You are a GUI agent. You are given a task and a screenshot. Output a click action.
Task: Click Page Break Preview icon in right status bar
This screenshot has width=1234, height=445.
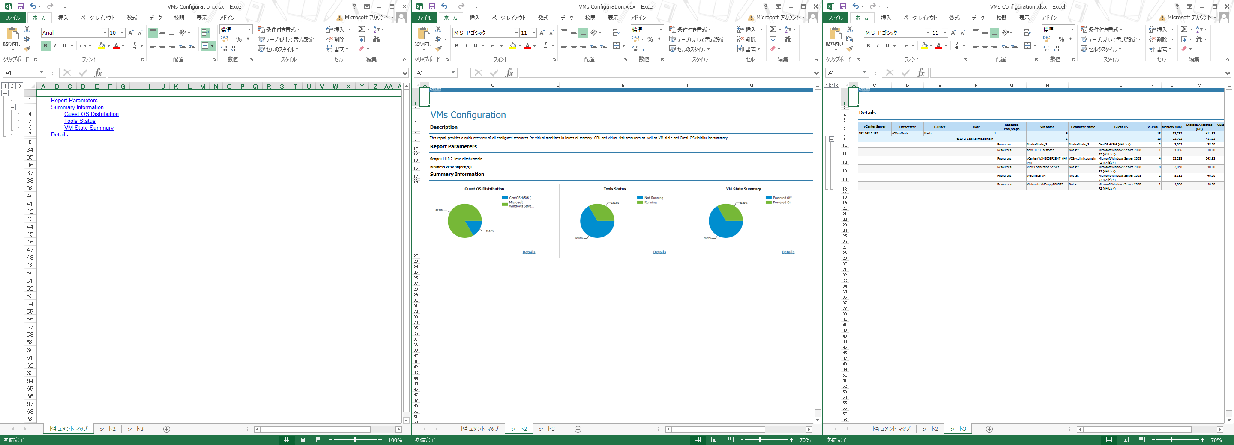pos(1141,440)
